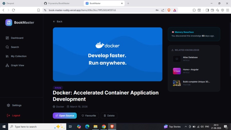231x130 pixels.
Task: Click the Windows taskbar search box
Action: (x=37, y=127)
